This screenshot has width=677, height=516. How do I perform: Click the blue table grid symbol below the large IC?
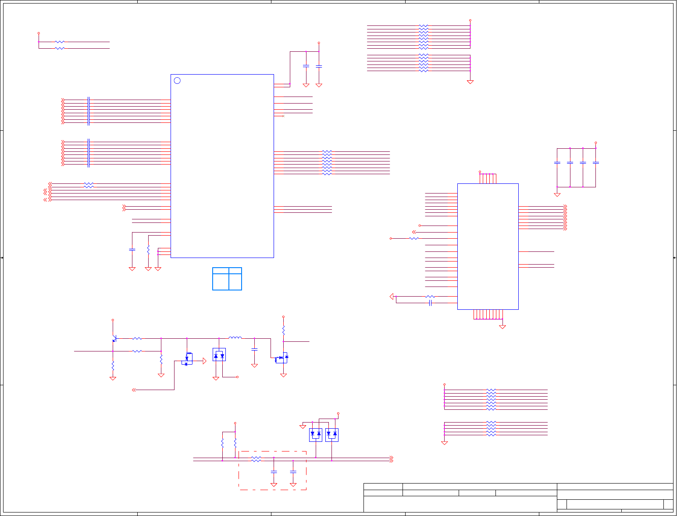[x=227, y=279]
